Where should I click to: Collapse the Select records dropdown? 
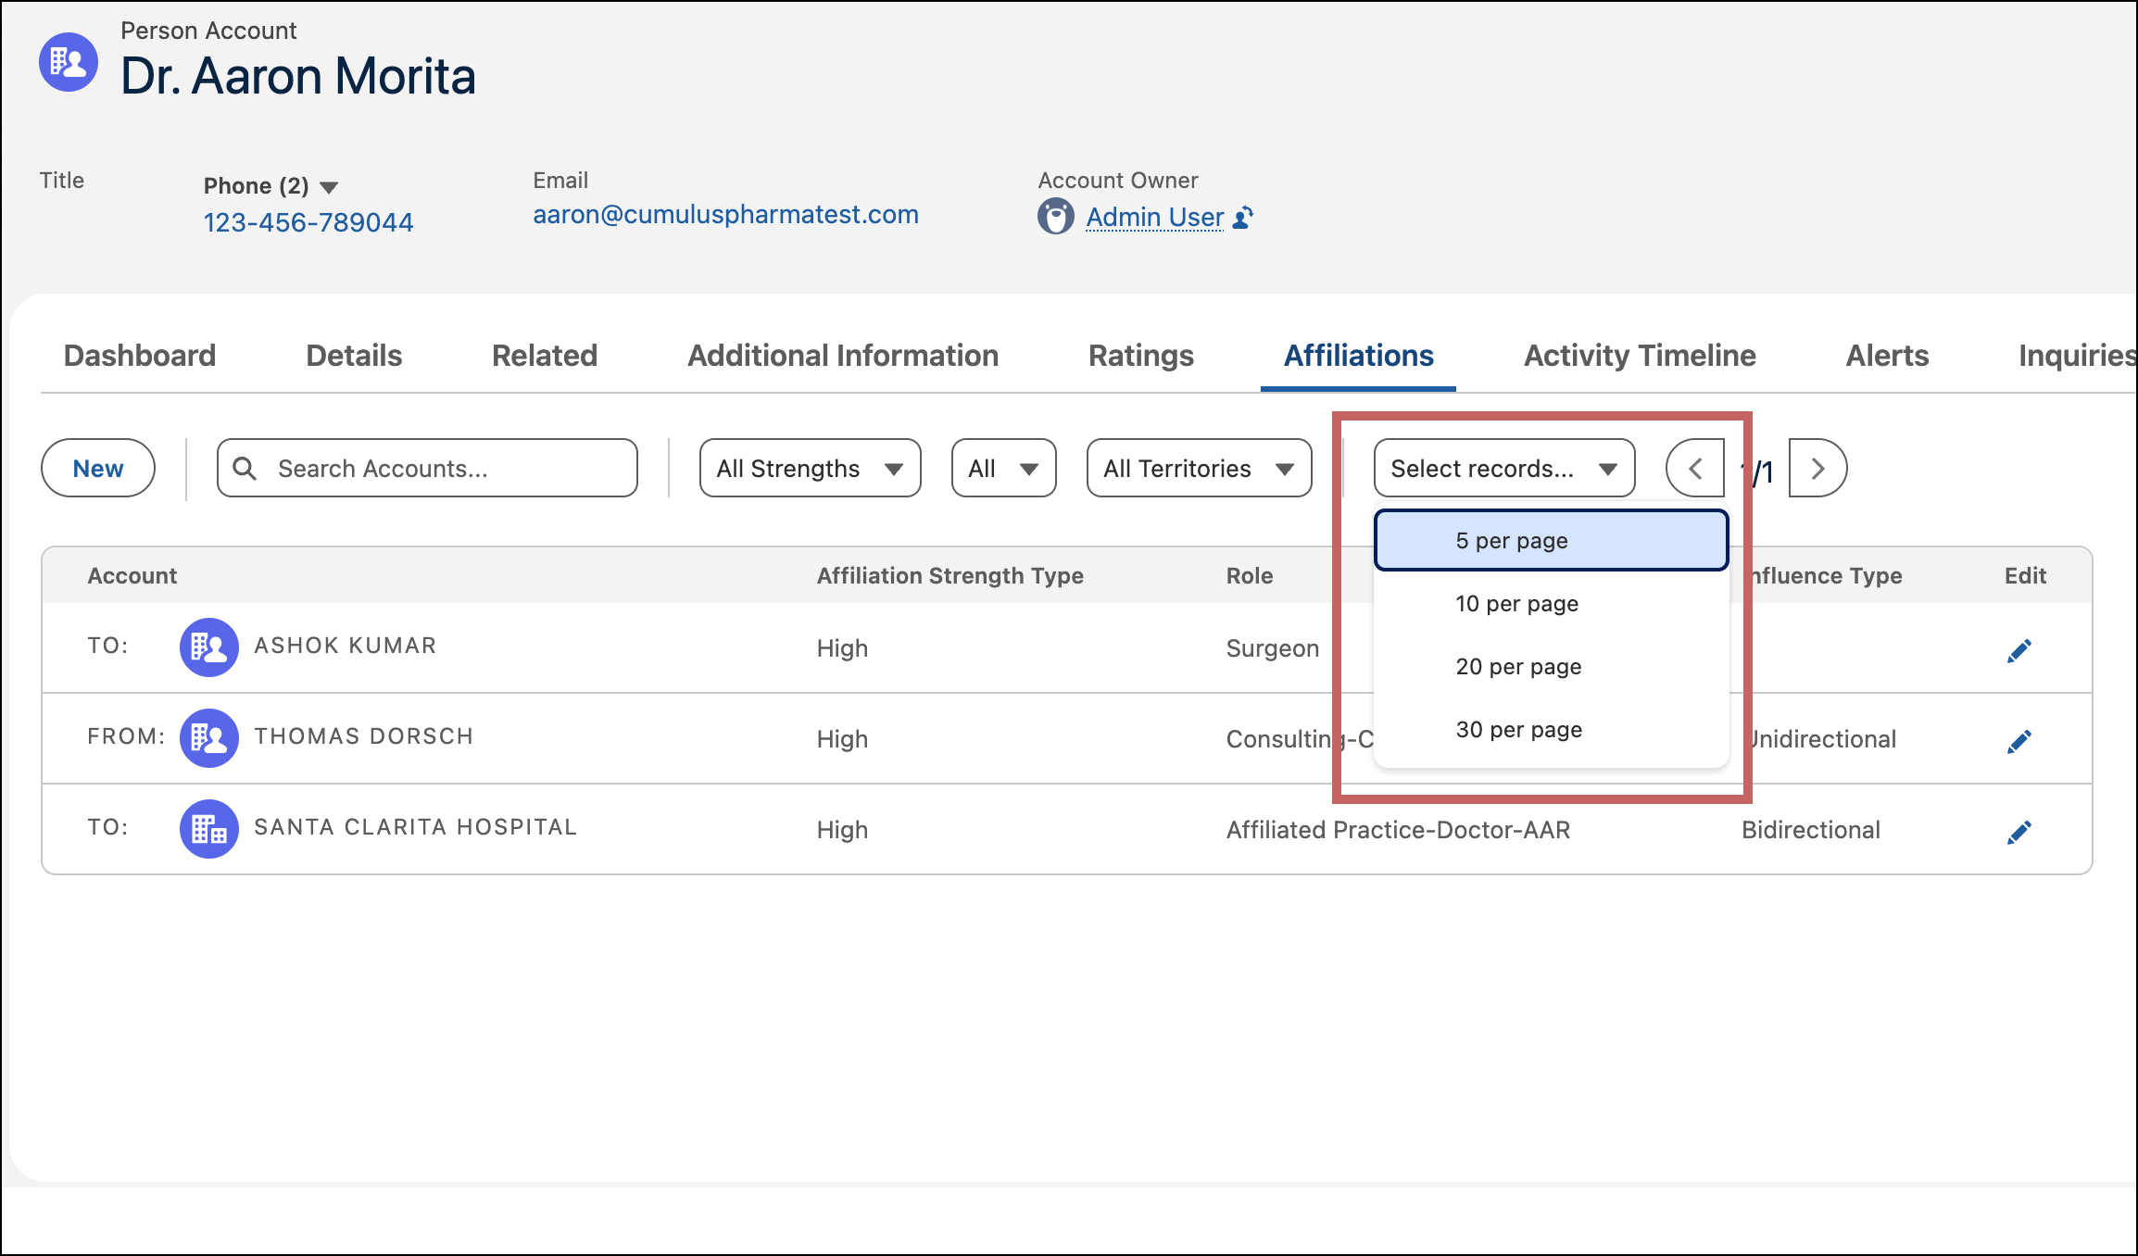1504,468
